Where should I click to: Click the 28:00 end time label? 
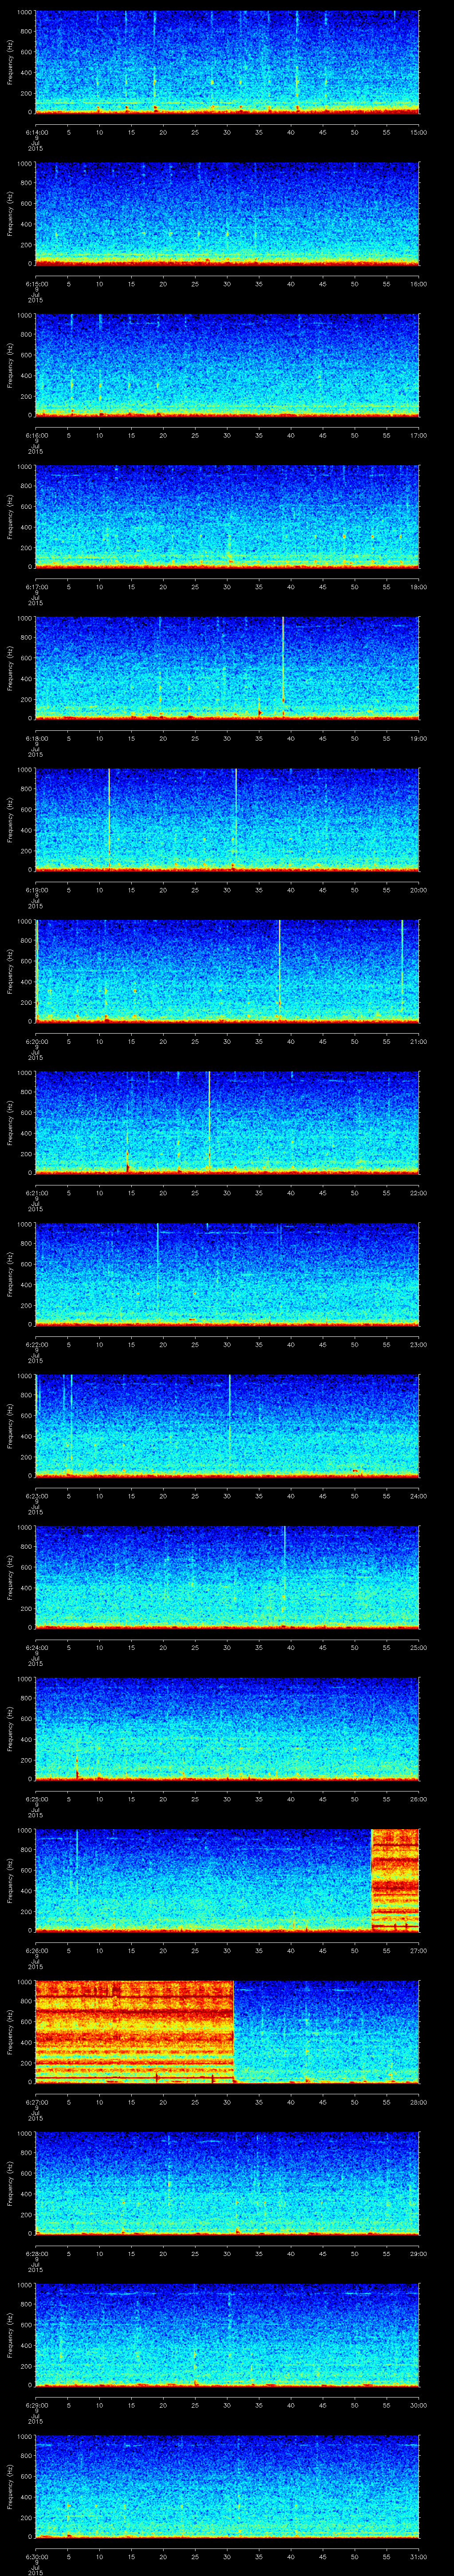[418, 2101]
